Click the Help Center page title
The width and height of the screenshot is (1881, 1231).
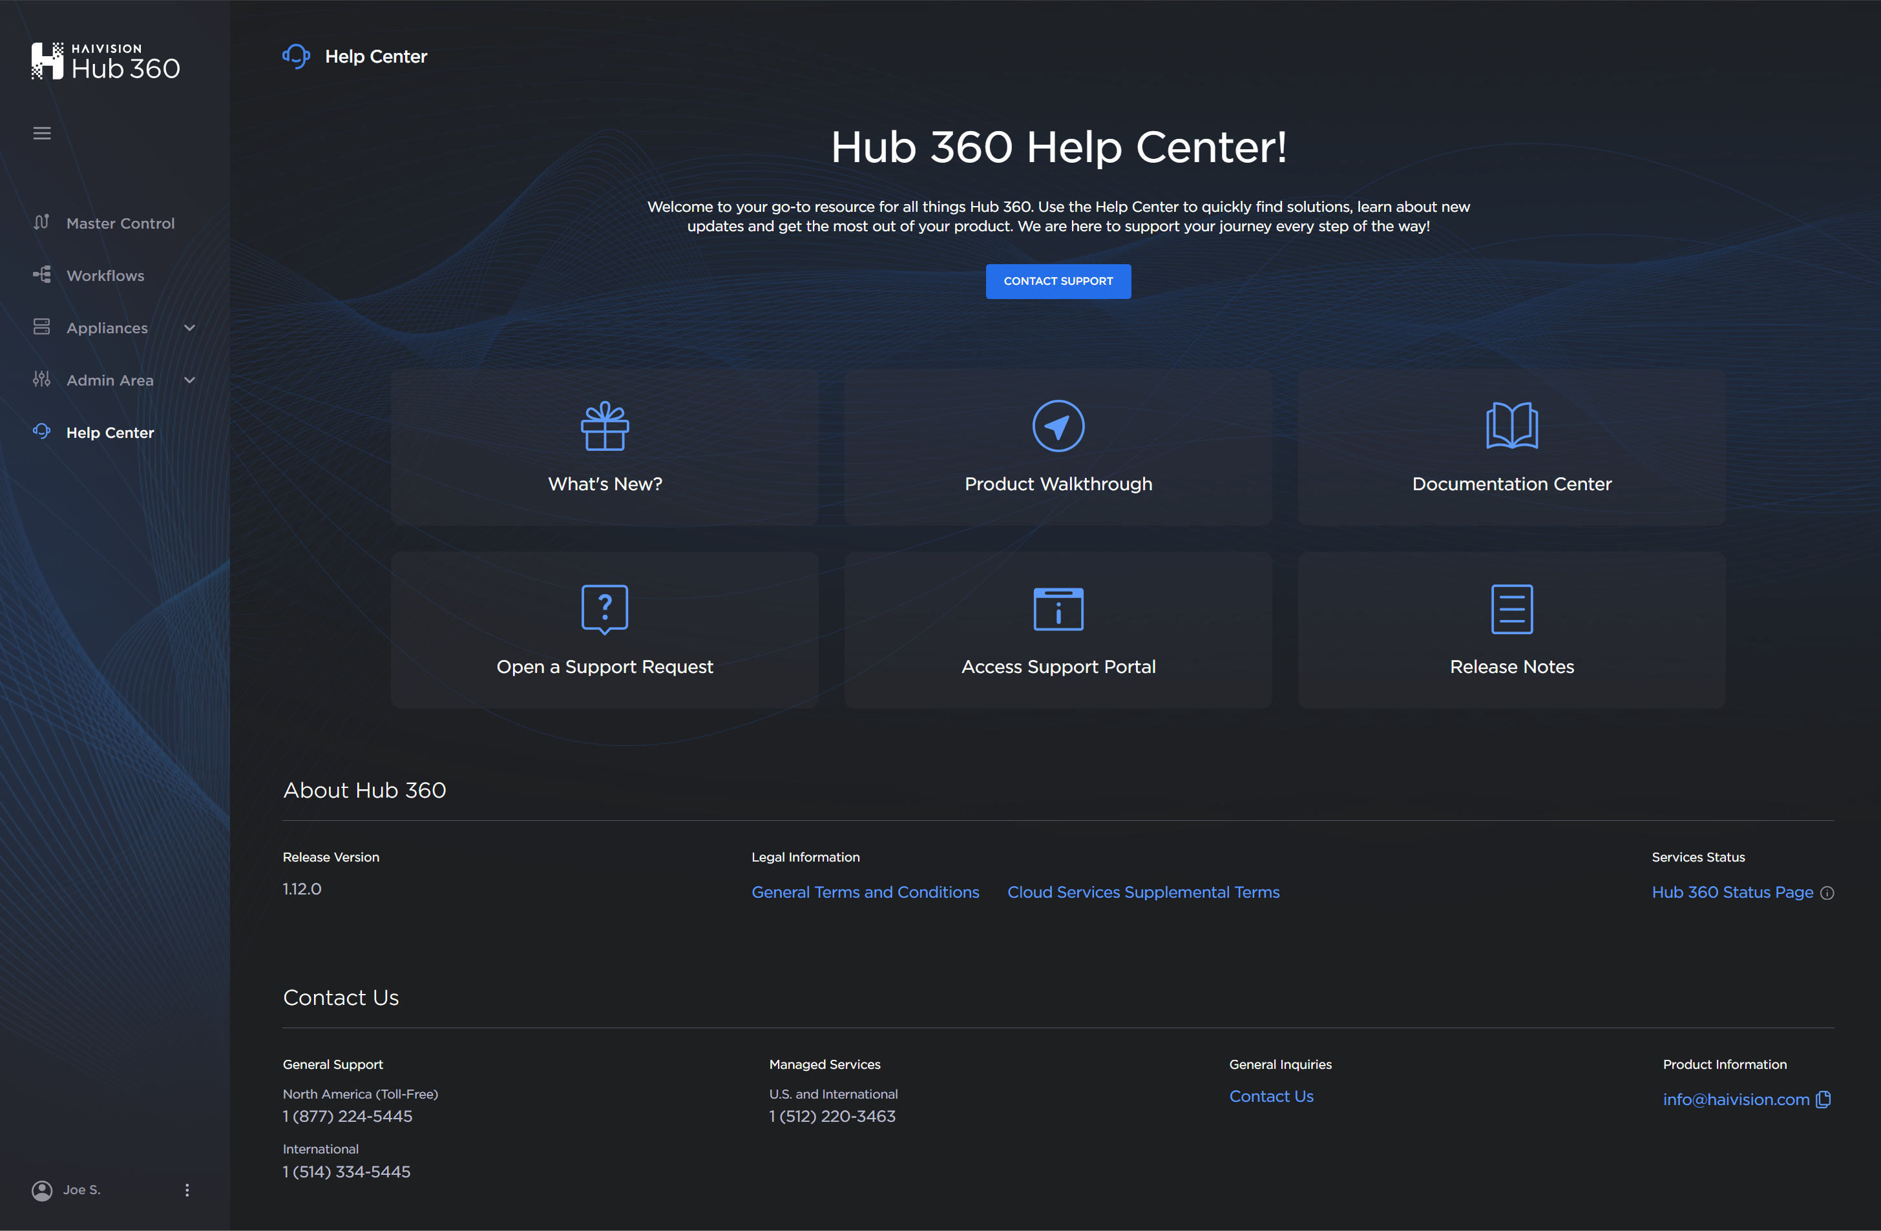tap(376, 56)
